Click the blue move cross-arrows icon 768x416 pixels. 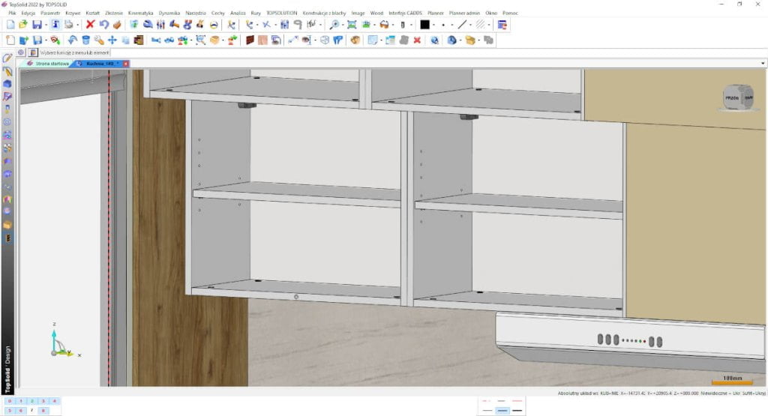point(112,40)
